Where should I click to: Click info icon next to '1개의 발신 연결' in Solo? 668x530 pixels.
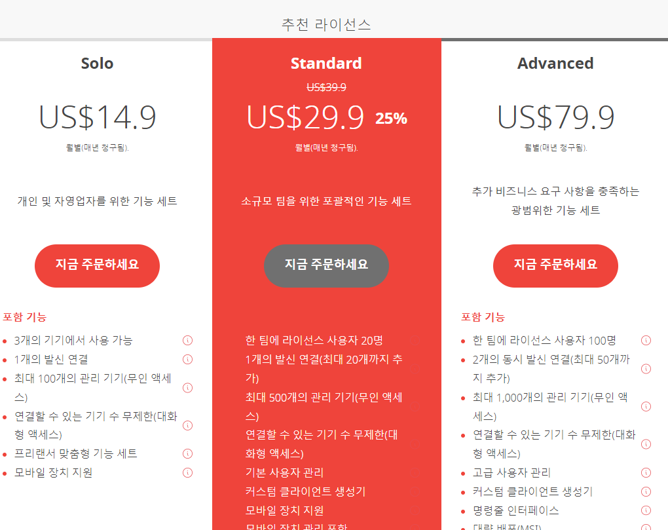(x=187, y=359)
